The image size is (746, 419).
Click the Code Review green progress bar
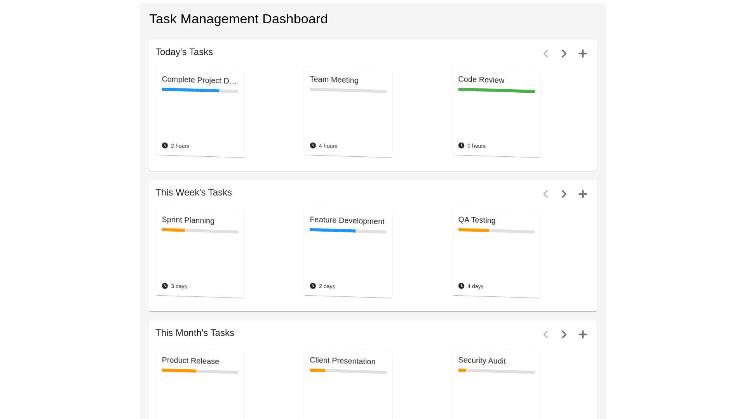(496, 90)
